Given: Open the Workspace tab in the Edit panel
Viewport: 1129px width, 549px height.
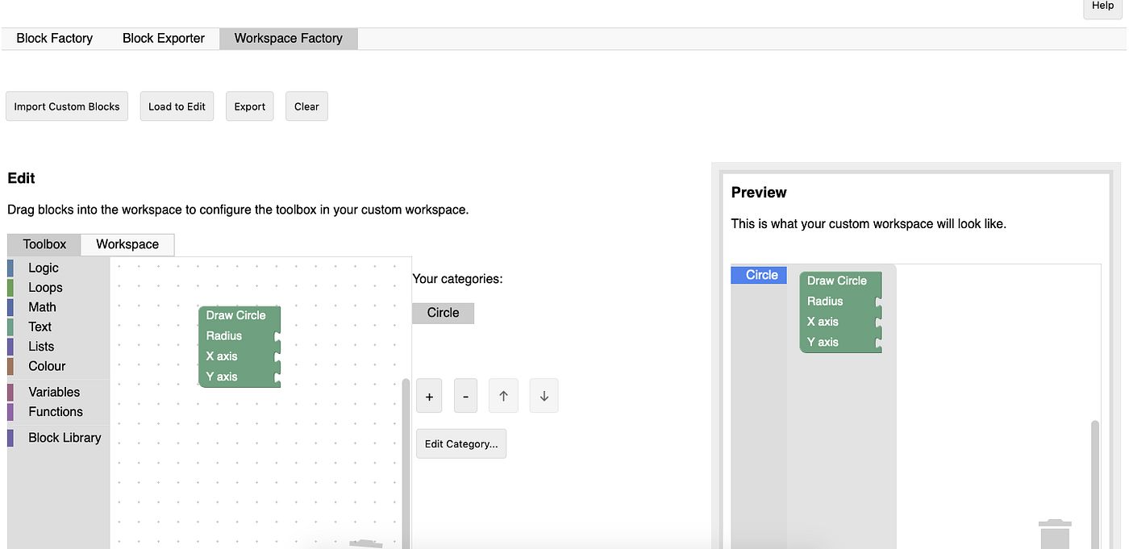Looking at the screenshot, I should pyautogui.click(x=127, y=243).
